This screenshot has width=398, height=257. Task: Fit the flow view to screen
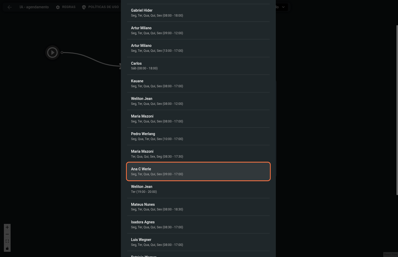[7, 241]
